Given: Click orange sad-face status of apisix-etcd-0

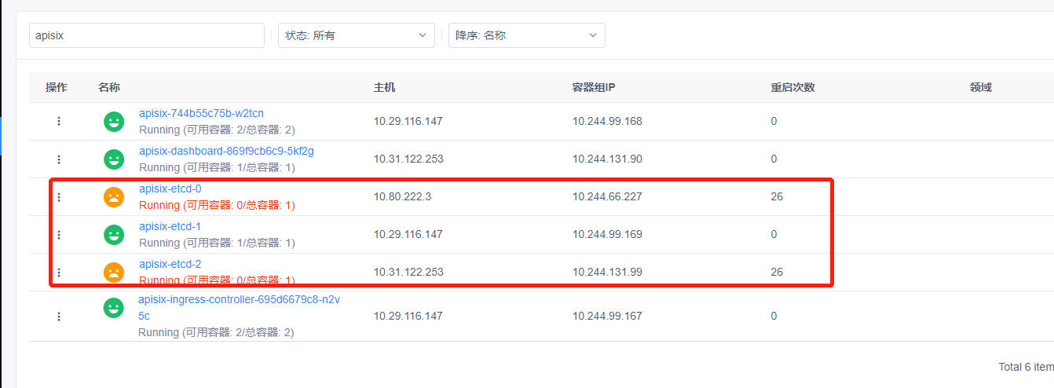Looking at the screenshot, I should (x=114, y=197).
